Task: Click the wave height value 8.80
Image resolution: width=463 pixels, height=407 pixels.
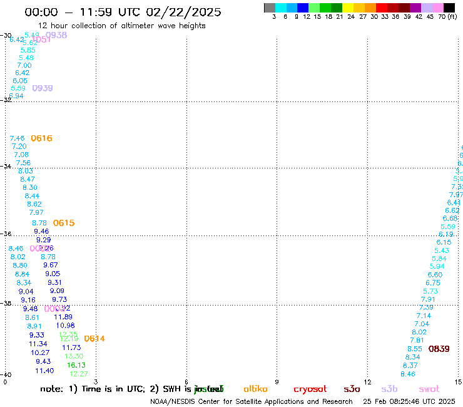Action: coord(20,265)
